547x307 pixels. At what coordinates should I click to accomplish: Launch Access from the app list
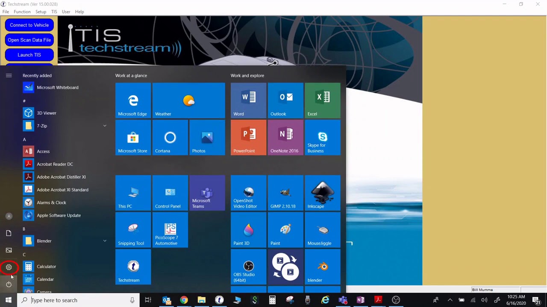65,151
